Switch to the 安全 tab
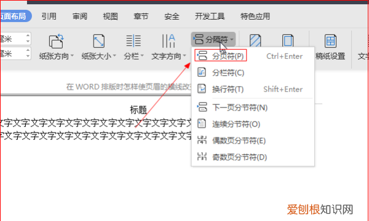Image resolution: width=369 pixels, height=221 pixels. pyautogui.click(x=172, y=17)
